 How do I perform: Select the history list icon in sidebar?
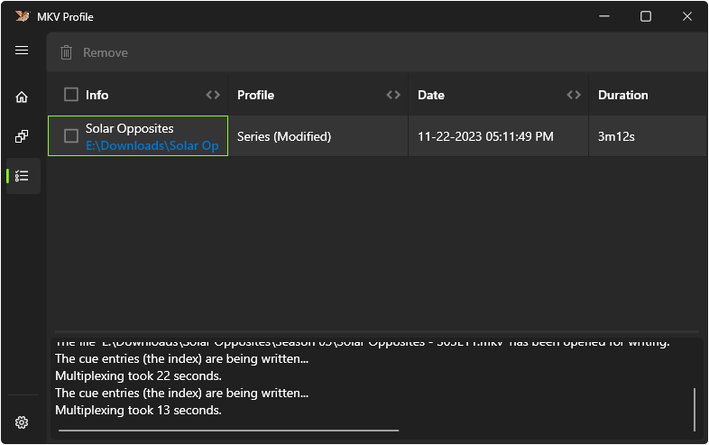22,176
